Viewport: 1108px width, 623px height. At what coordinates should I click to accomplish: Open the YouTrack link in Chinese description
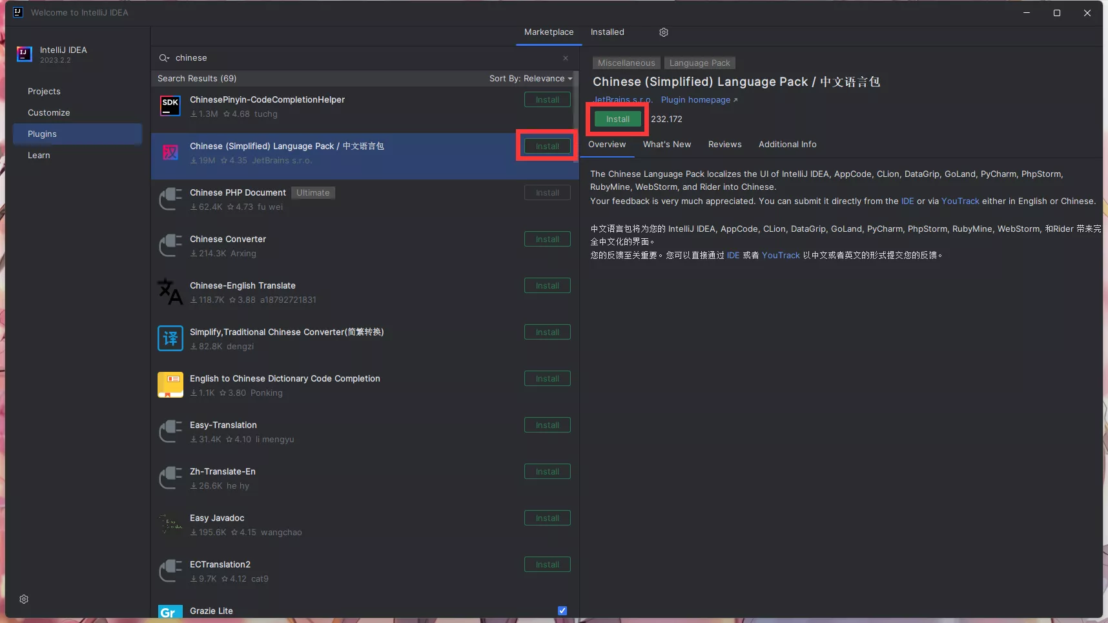(781, 256)
